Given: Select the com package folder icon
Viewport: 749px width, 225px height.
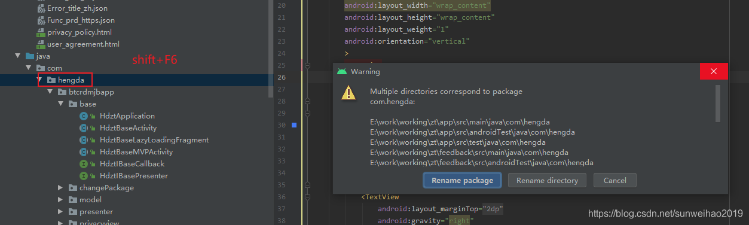Looking at the screenshot, I should coord(41,68).
